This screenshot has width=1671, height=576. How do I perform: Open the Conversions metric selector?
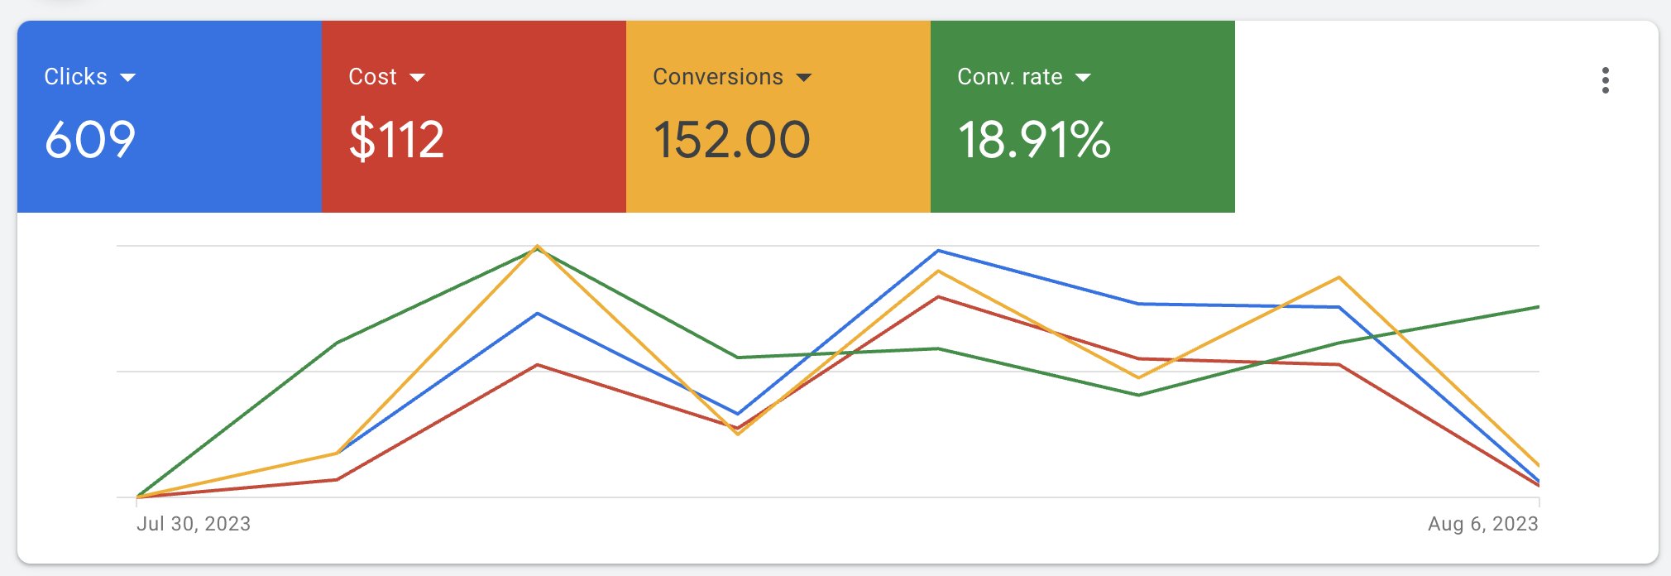pos(803,77)
